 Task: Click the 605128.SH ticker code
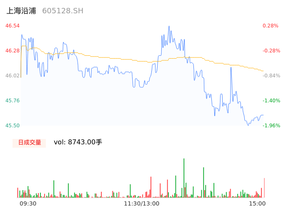[63, 11]
